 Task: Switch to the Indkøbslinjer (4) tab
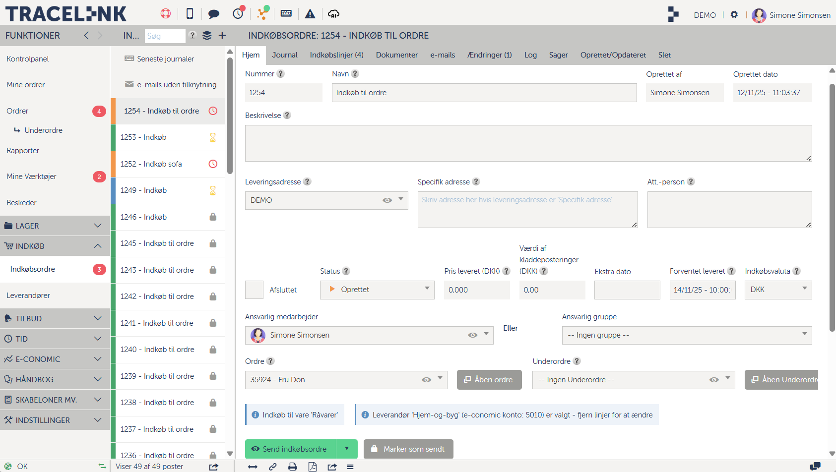tap(336, 55)
